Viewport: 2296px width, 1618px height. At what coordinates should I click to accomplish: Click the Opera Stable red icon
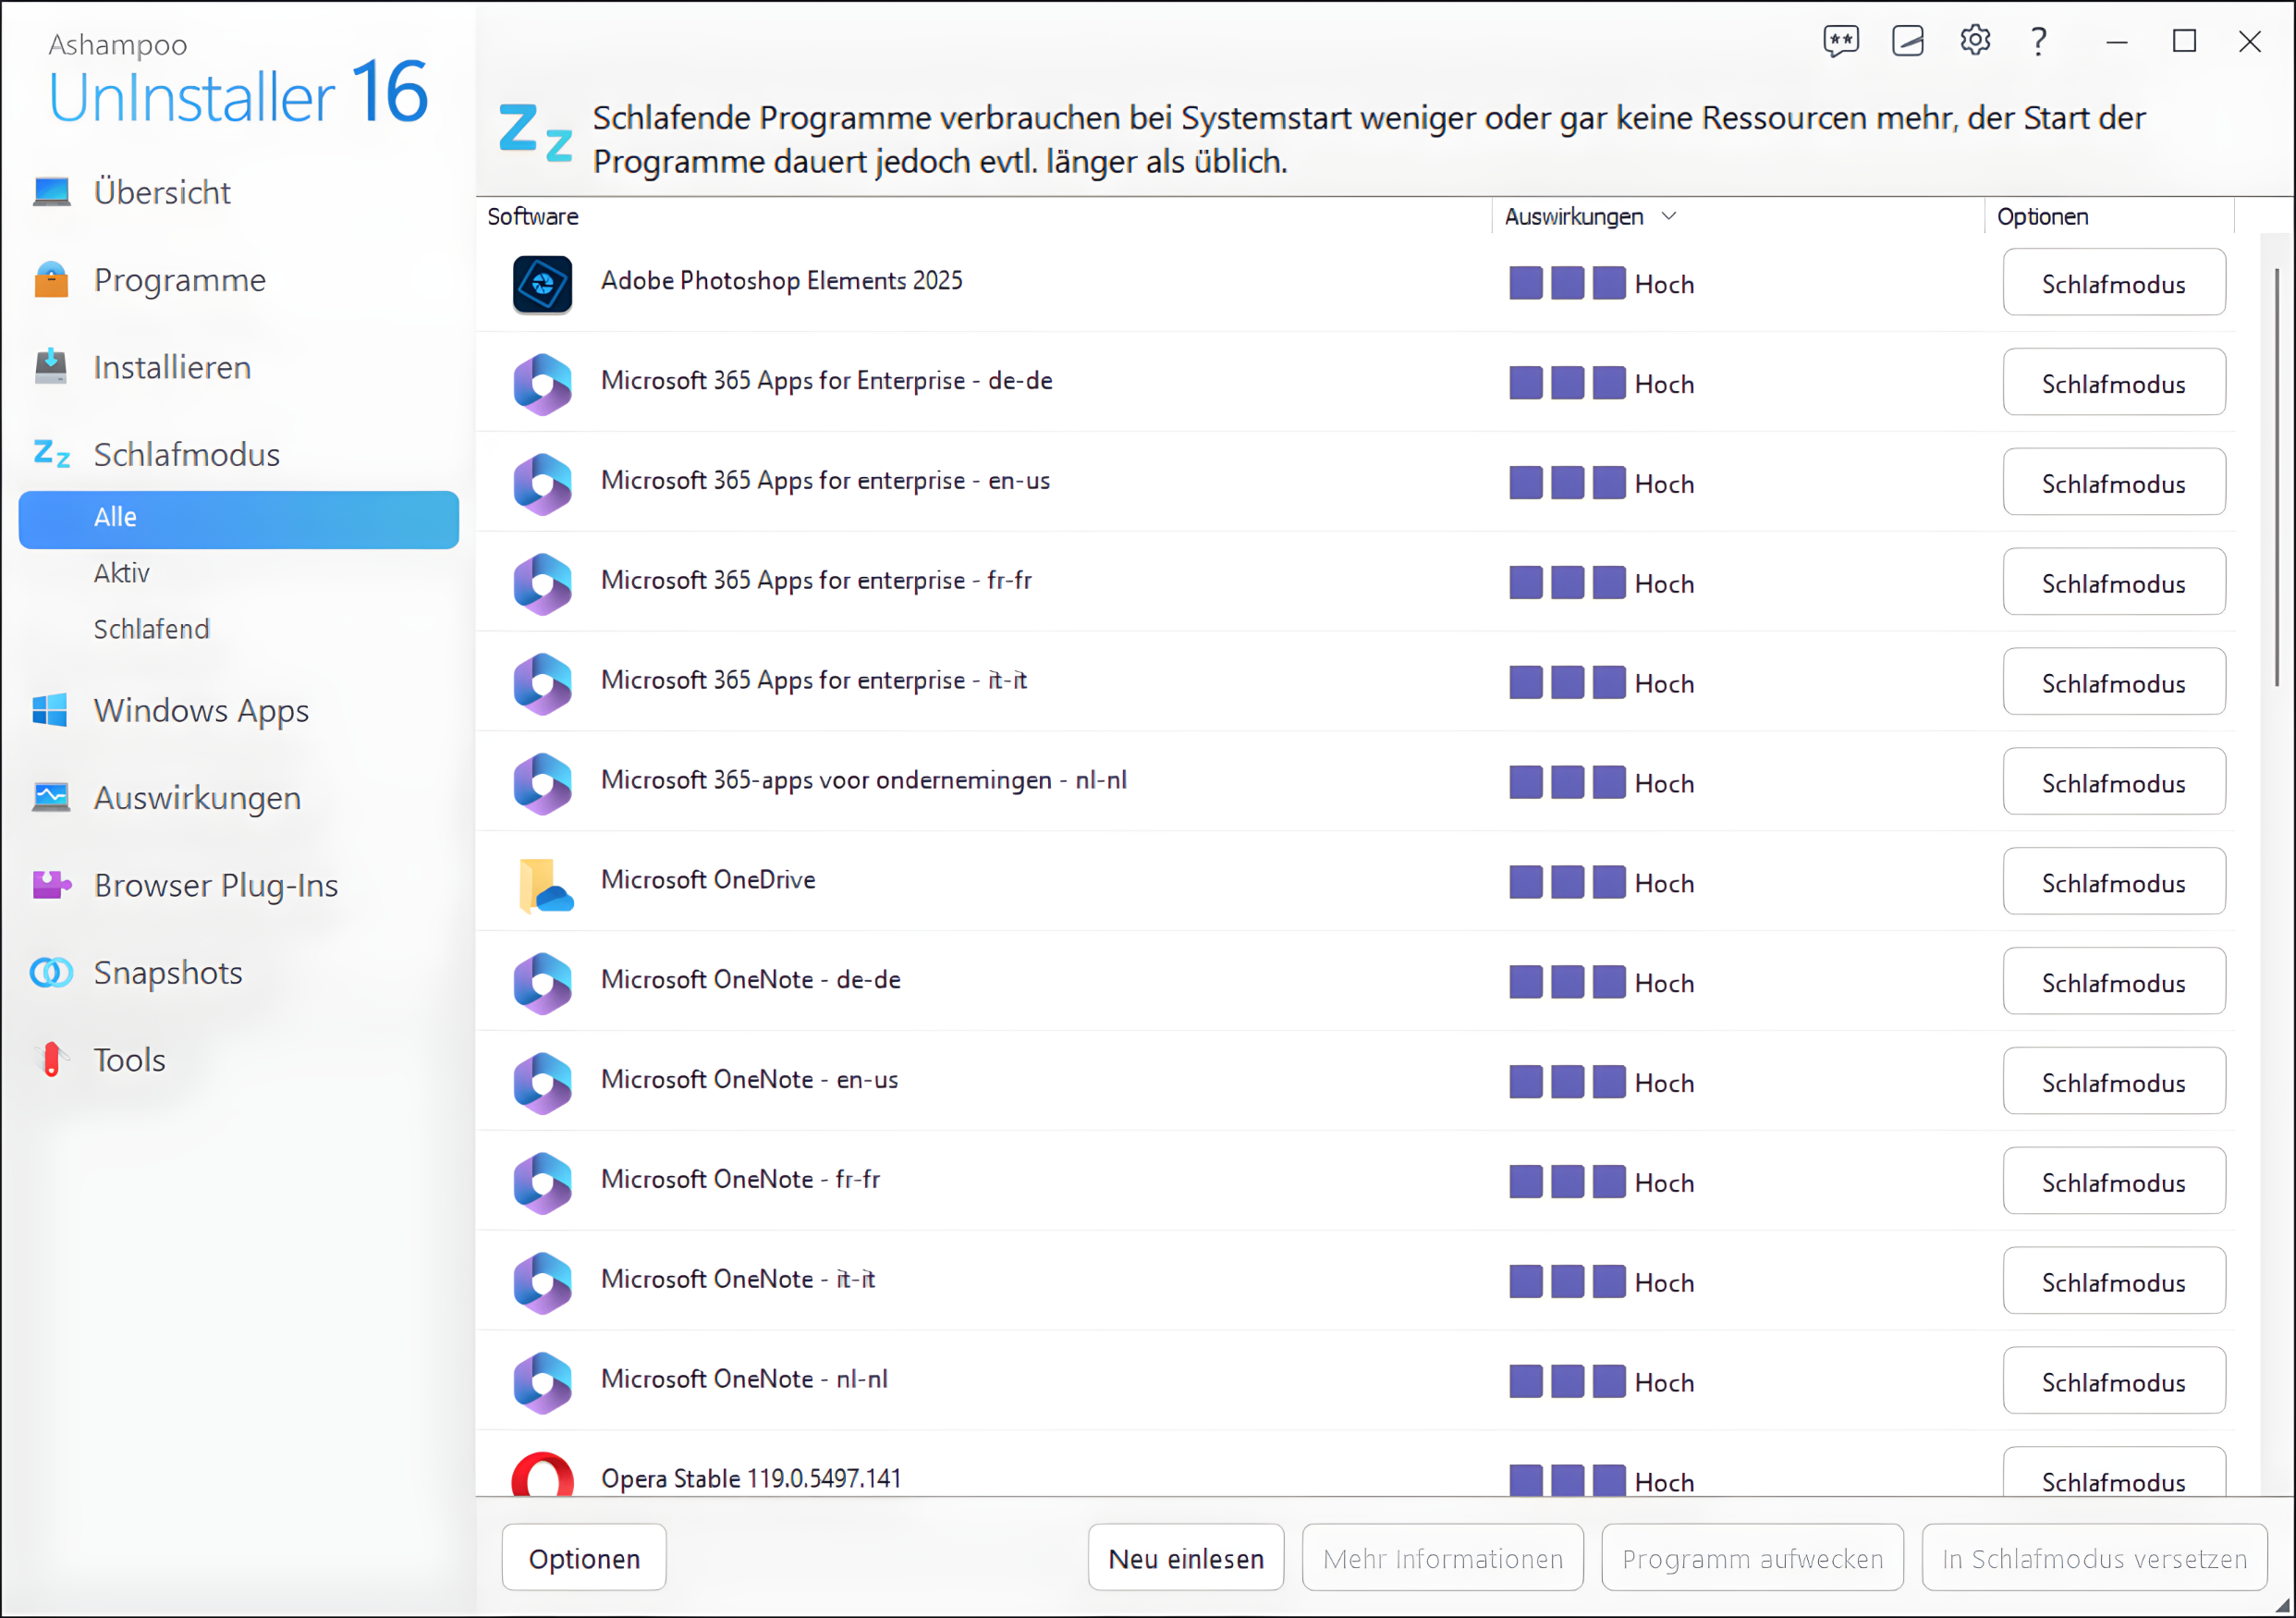click(x=542, y=1476)
